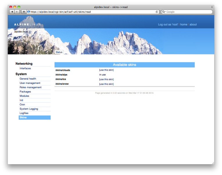Open the home link
This screenshot has height=175, width=222.
(184, 24)
